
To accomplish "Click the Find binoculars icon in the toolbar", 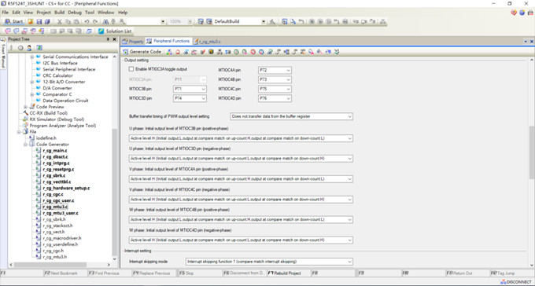I will click(105, 21).
